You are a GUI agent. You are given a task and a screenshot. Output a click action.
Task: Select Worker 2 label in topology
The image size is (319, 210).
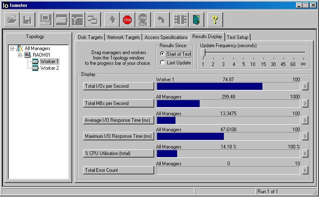tap(50, 68)
